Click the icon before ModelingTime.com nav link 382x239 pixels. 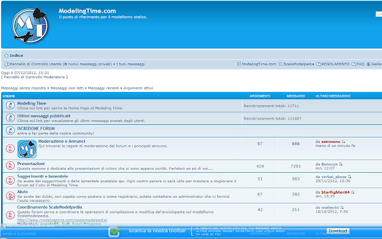click(x=239, y=64)
